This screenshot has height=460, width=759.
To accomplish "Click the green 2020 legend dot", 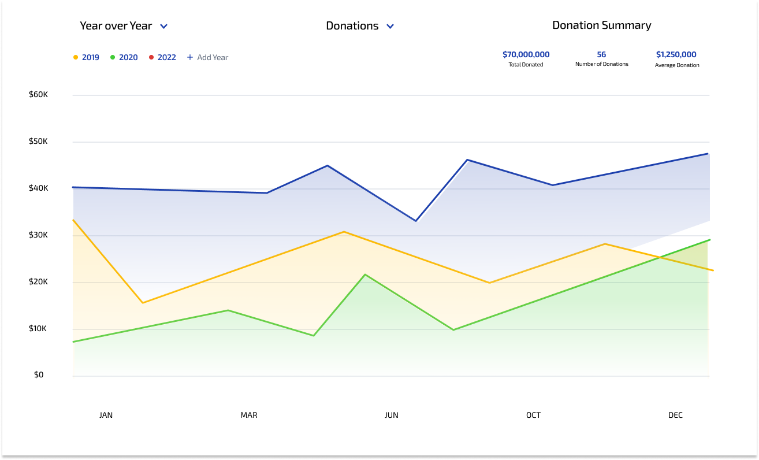I will (x=113, y=57).
